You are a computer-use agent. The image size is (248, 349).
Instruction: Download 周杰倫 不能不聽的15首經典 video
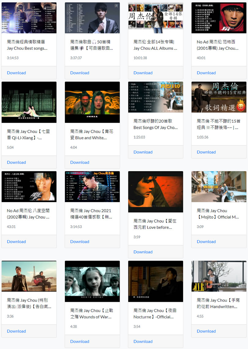206,152
